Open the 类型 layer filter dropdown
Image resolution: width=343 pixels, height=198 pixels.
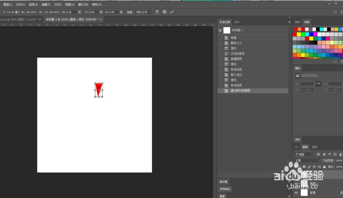pos(304,154)
